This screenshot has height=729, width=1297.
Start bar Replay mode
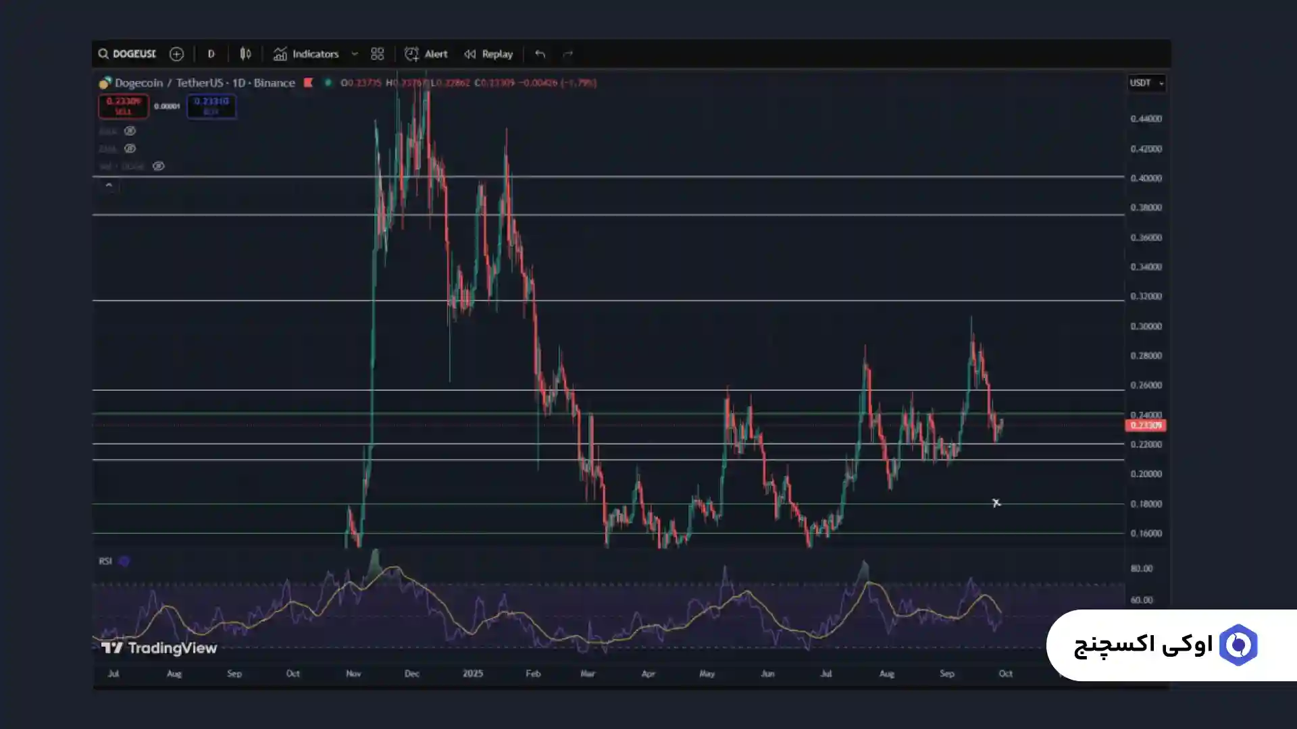click(488, 54)
